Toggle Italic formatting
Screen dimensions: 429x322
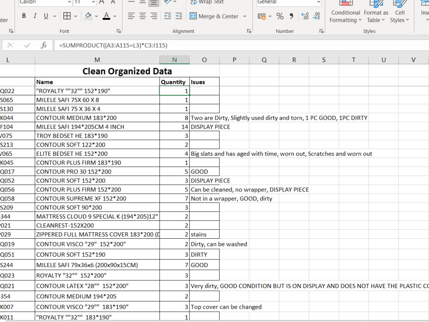(x=35, y=16)
